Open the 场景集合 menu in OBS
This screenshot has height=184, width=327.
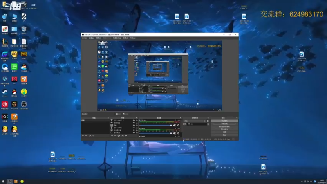coord(117,38)
